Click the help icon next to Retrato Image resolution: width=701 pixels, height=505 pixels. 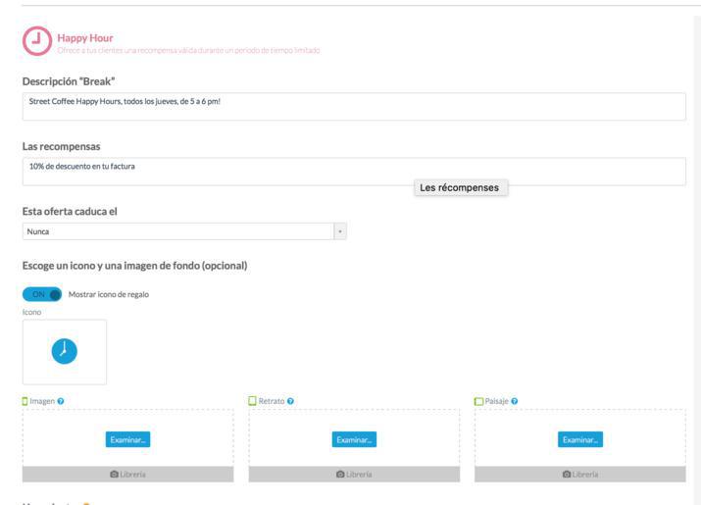290,401
